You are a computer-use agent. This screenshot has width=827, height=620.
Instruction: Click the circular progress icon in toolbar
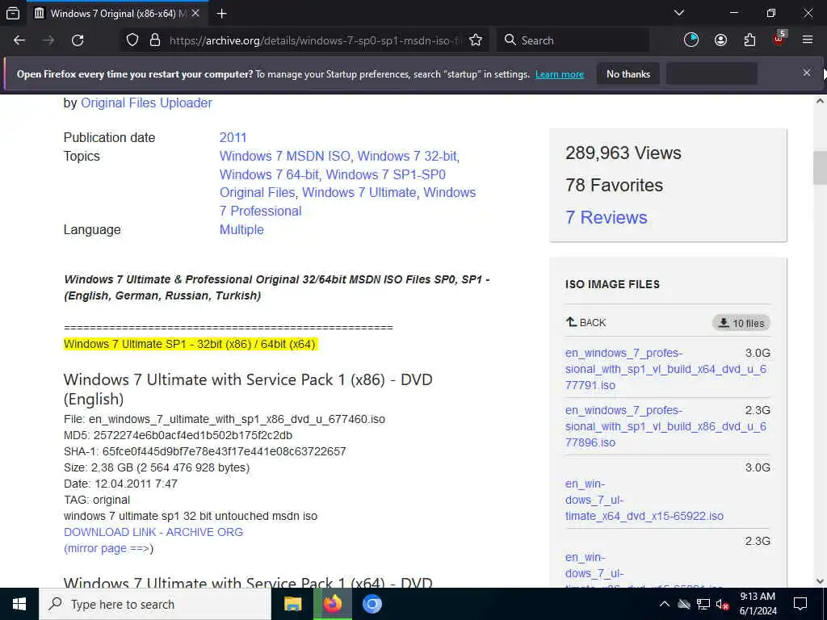tap(691, 40)
